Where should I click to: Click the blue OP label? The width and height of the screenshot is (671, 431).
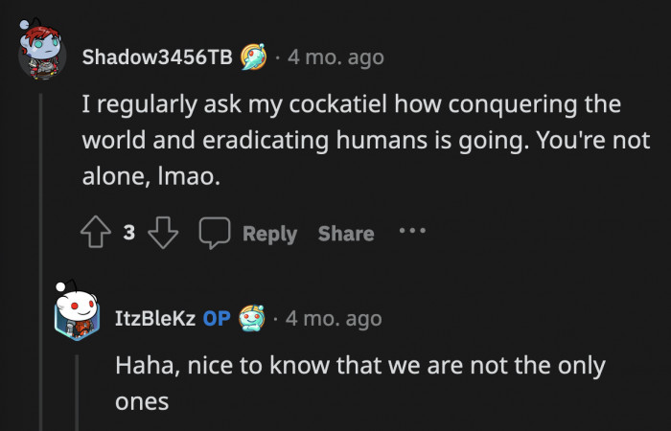pyautogui.click(x=216, y=319)
